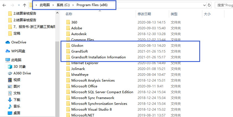Screen dimensions: 233x117
Task: Open 视频 folder in the navigation pane
Action: [x=14, y=80]
